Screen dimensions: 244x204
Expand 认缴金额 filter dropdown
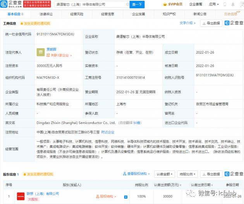(165, 174)
